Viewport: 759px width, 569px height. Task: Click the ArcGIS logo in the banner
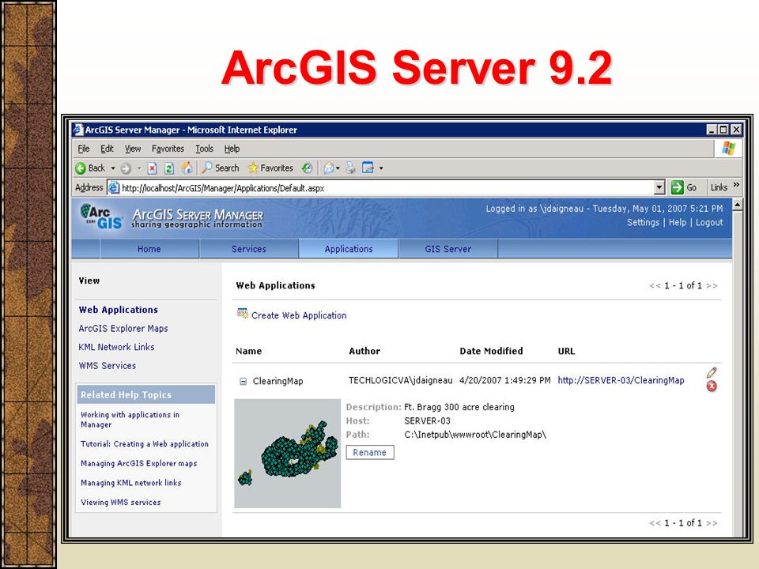click(x=101, y=217)
